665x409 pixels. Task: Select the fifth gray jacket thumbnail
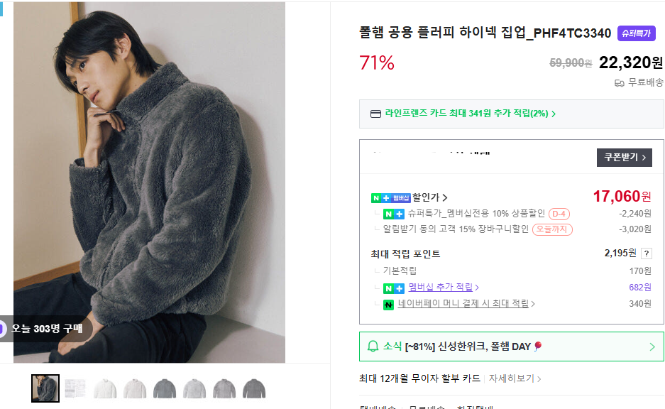165,388
